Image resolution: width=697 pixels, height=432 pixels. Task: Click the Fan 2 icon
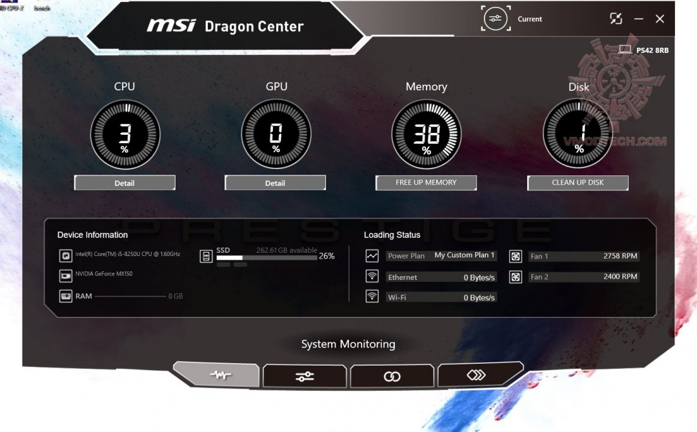point(516,277)
